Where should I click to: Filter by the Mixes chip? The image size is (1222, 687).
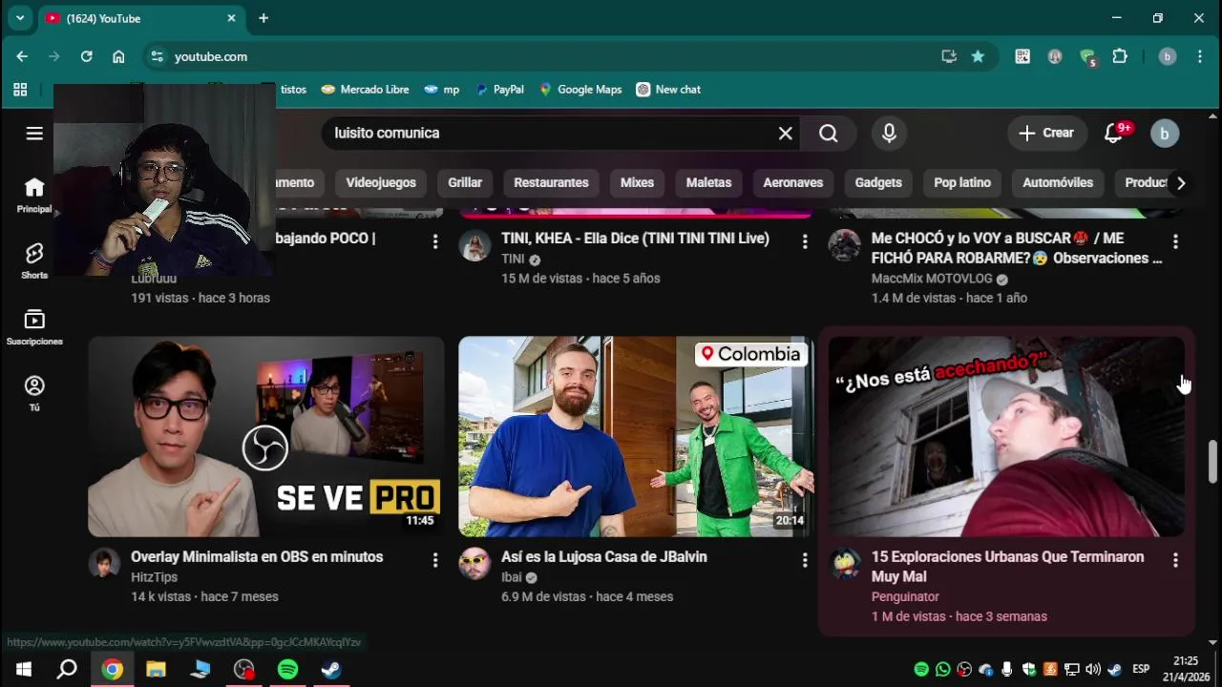[x=637, y=183]
